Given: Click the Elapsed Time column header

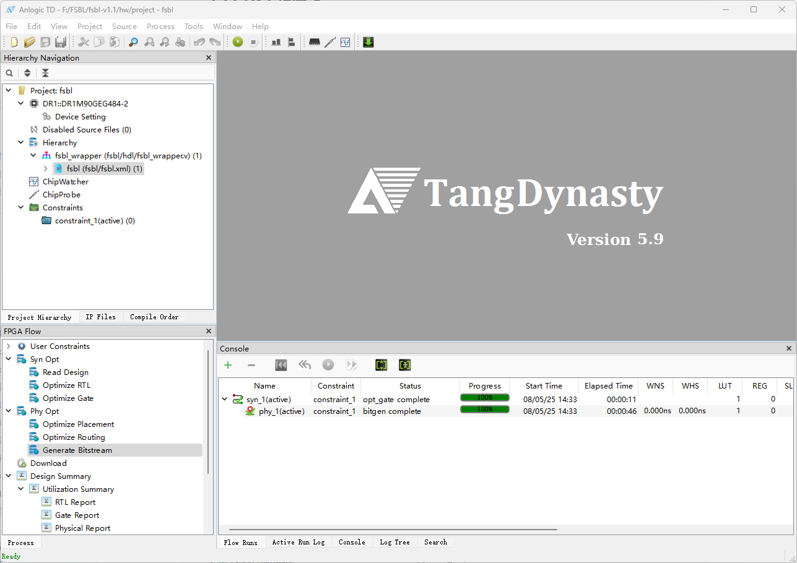Looking at the screenshot, I should [609, 385].
